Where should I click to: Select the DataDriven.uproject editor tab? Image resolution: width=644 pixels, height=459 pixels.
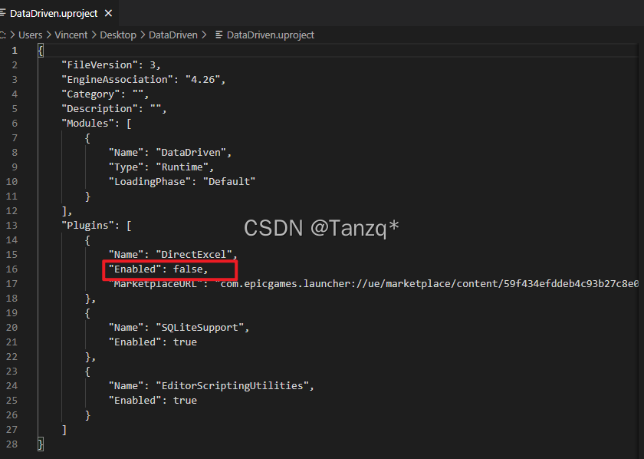point(58,13)
